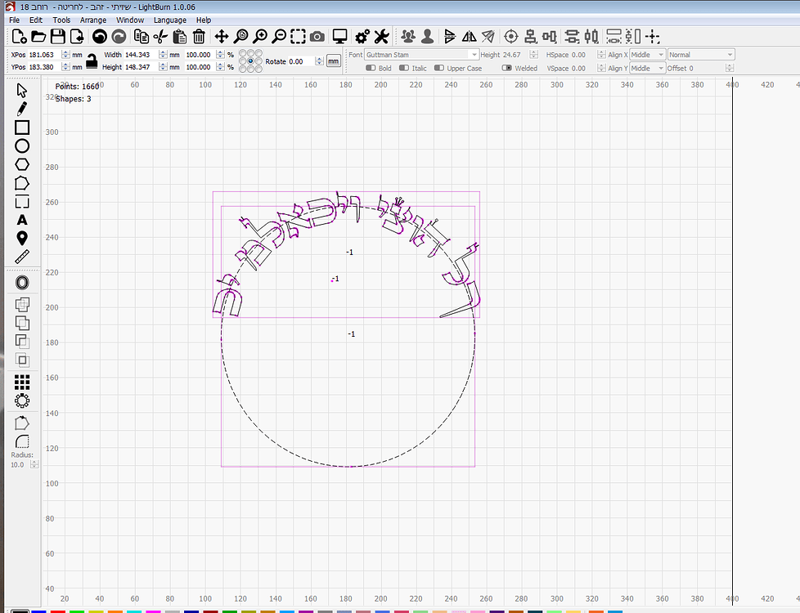
Task: Open the Font dropdown showing Guttman Stam
Action: point(421,55)
